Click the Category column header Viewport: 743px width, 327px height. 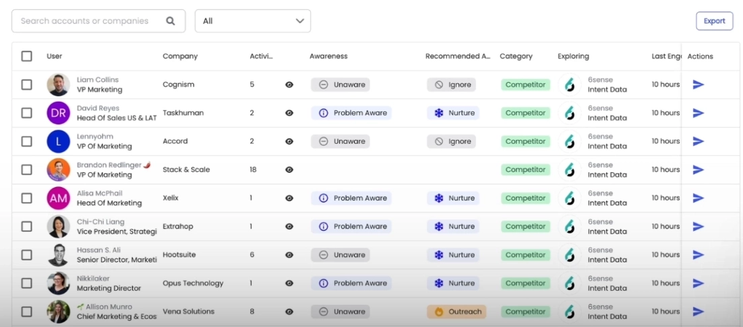click(516, 57)
